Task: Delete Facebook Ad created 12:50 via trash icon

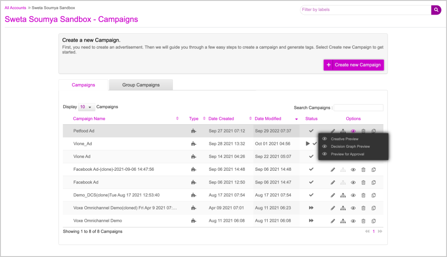Action: pos(363,182)
